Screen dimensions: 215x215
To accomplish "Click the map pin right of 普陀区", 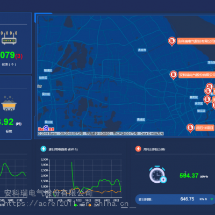I will click(208, 91).
